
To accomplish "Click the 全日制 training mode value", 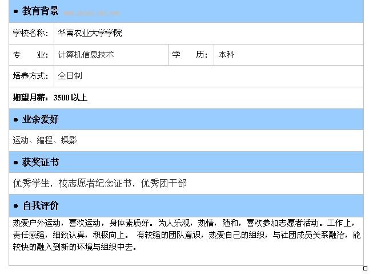I will click(70, 76).
